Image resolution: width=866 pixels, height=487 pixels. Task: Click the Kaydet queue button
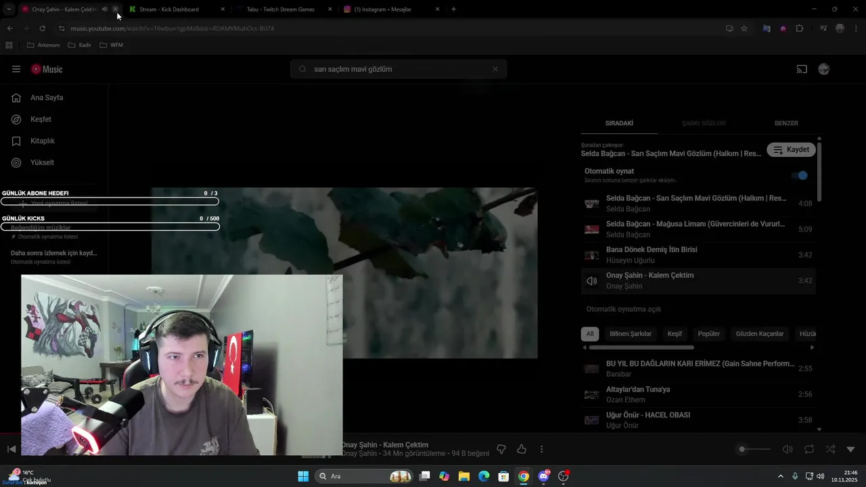click(791, 149)
